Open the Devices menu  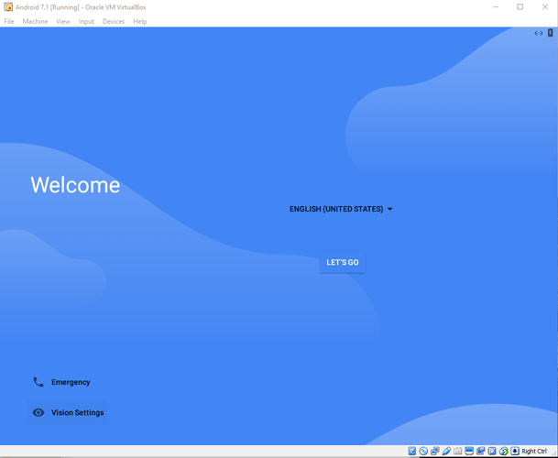(x=114, y=21)
